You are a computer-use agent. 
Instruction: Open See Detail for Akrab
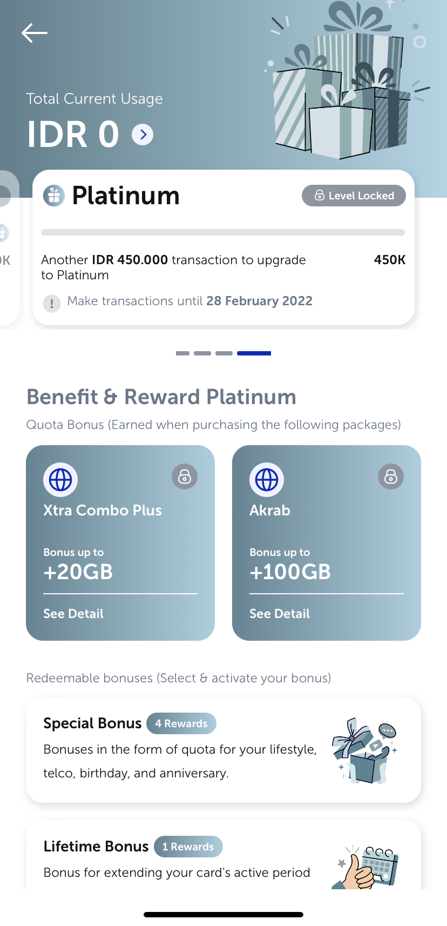[280, 614]
